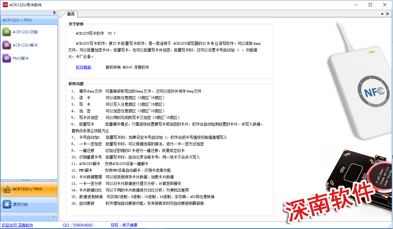
Task: Click the 软件功能 group heading
Action: [x=76, y=84]
